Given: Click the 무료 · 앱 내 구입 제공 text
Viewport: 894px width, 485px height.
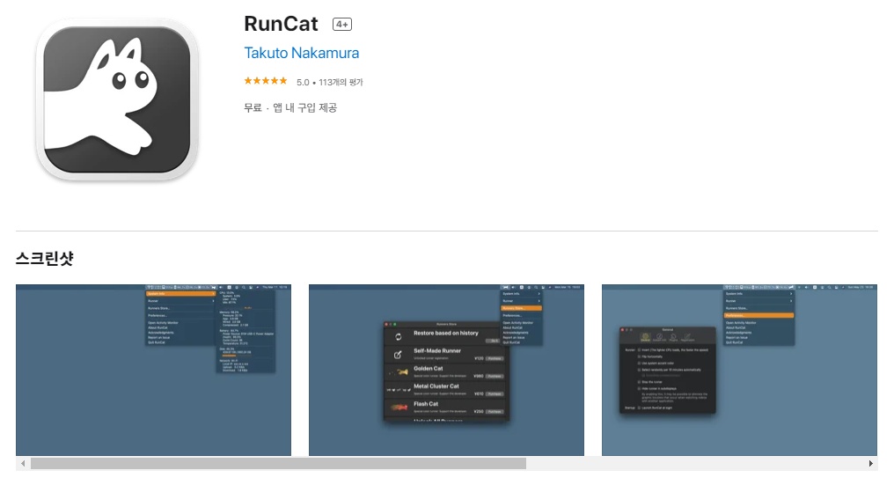Looking at the screenshot, I should coord(290,108).
